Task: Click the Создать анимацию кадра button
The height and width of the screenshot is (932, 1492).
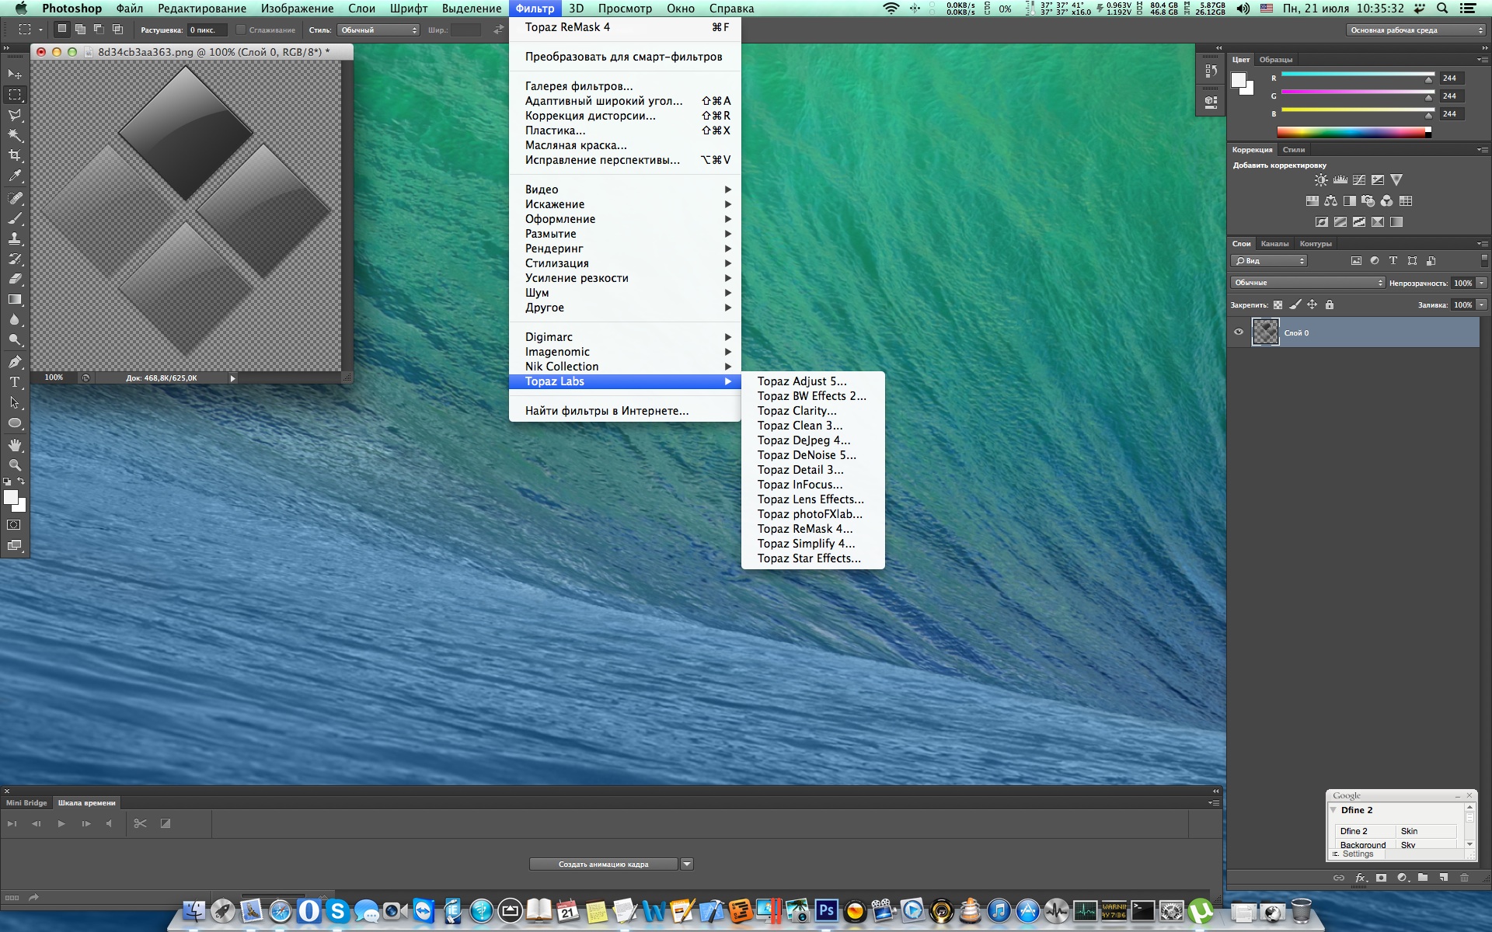Action: pyautogui.click(x=604, y=864)
